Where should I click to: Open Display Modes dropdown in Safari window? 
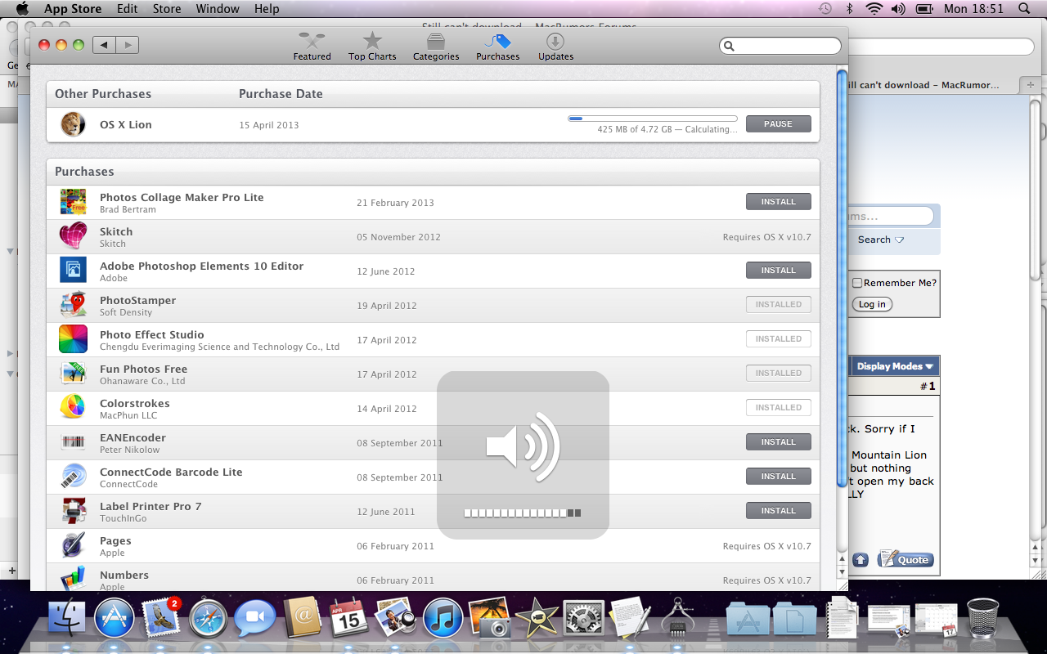point(895,366)
